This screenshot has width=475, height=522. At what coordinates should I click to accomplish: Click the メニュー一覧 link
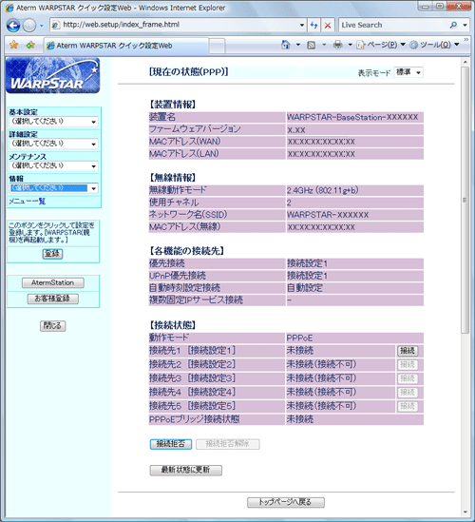(27, 202)
